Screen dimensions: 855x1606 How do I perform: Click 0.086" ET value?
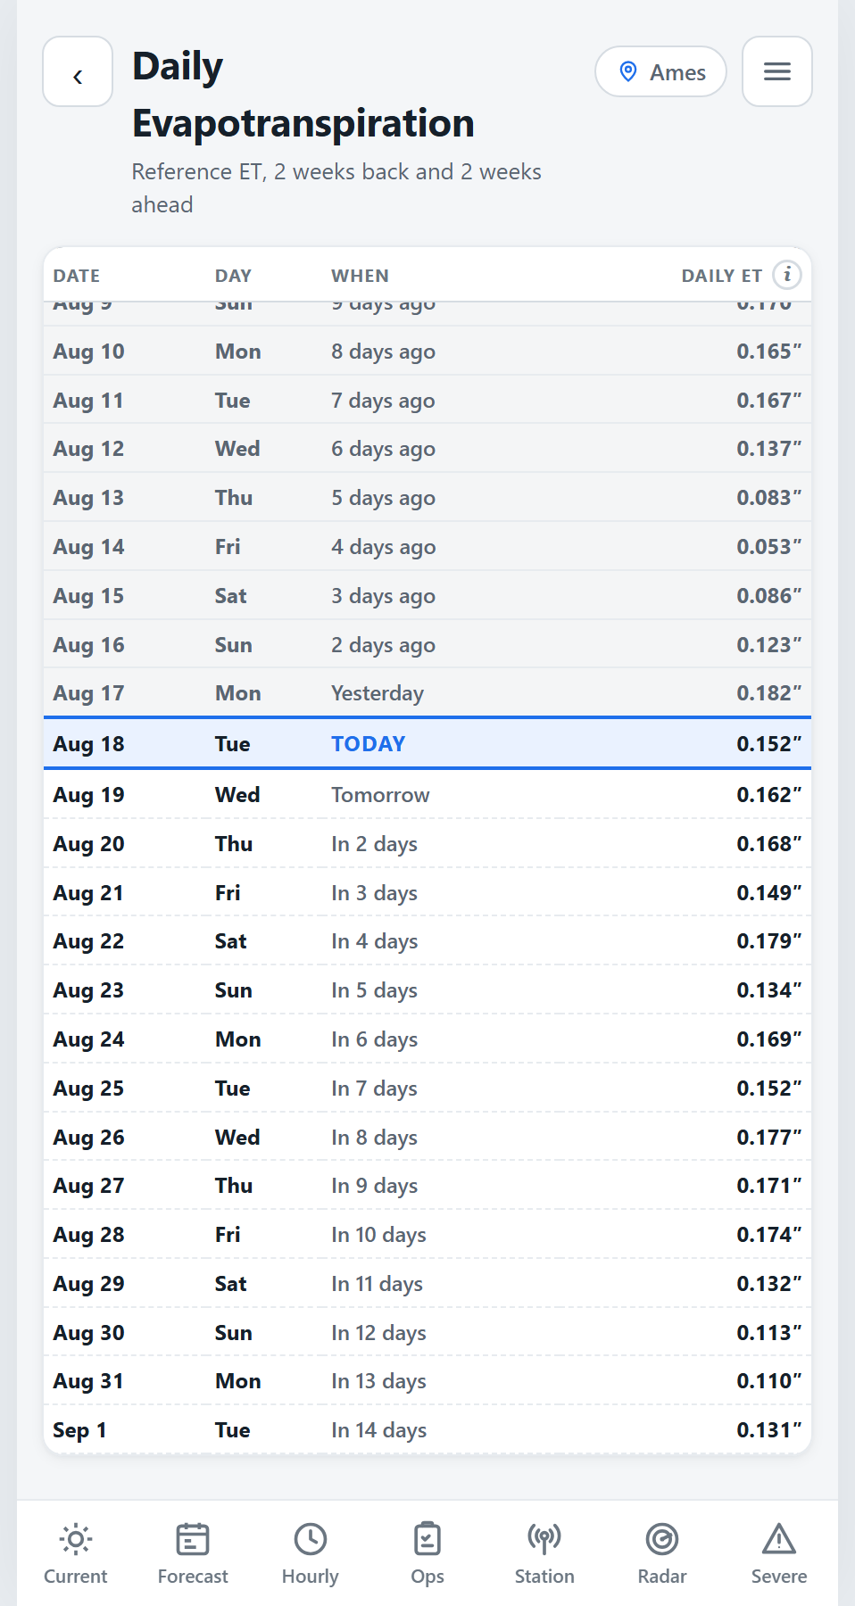(768, 596)
